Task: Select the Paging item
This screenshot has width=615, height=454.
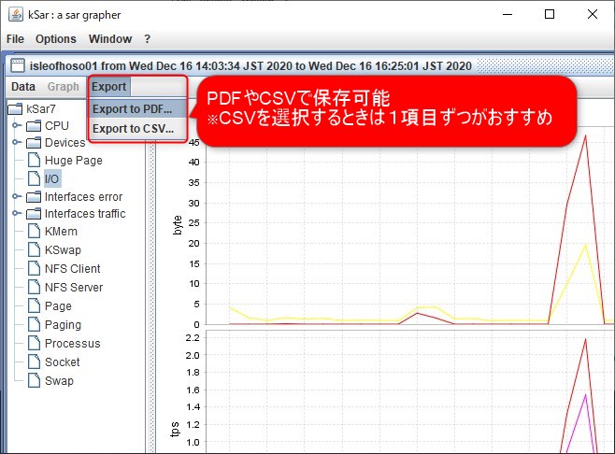Action: point(64,325)
